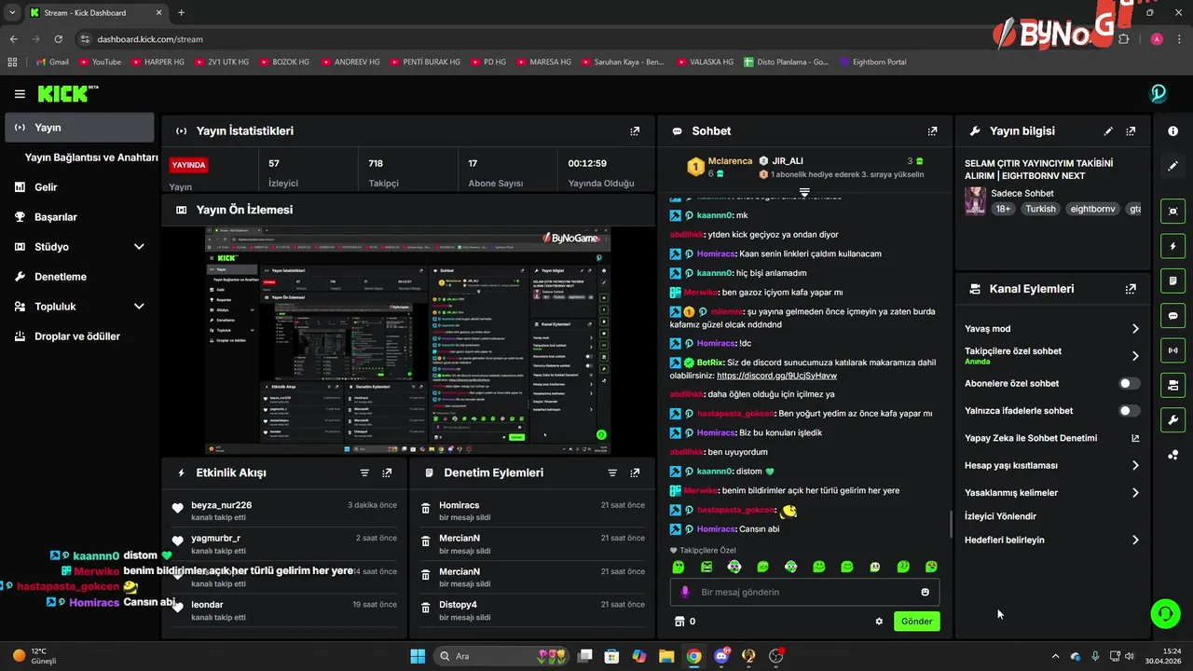Screen dimensions: 1193x671
Task: Open the profile avatar in Kick header
Action: 1158,93
